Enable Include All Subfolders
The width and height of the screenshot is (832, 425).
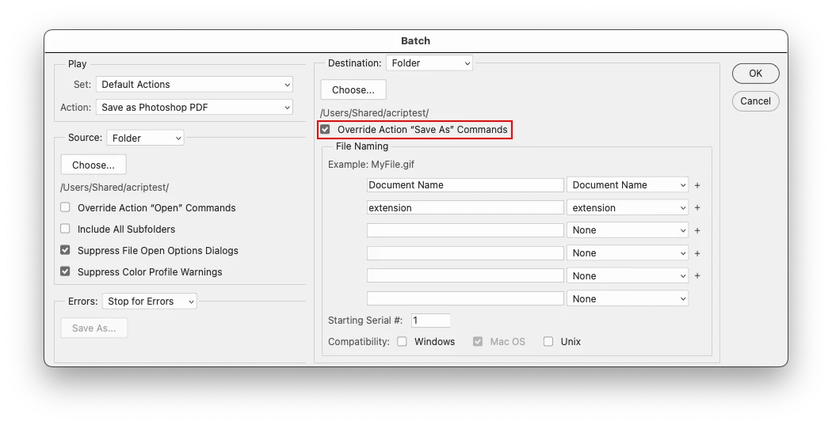click(65, 229)
